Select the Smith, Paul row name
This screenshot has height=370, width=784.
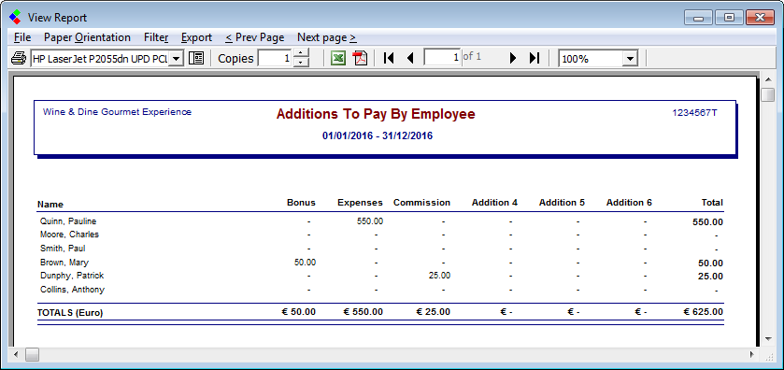[63, 248]
